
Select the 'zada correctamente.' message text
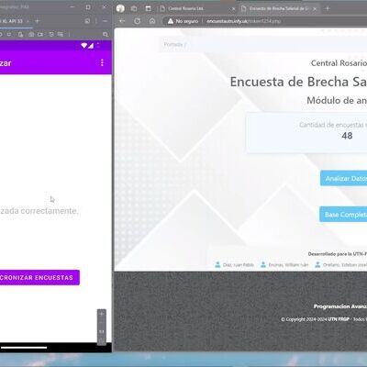(39, 211)
